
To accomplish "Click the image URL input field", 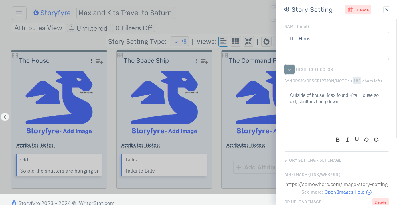I will click(x=337, y=184).
